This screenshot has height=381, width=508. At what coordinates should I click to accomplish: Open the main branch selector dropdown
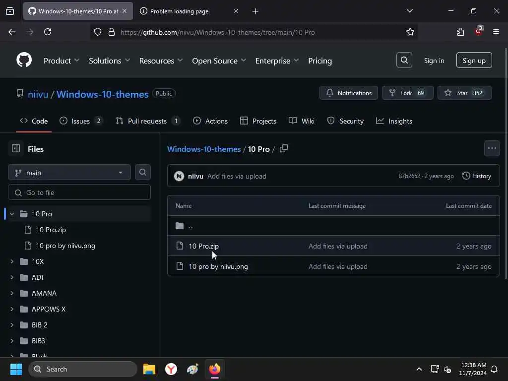69,172
